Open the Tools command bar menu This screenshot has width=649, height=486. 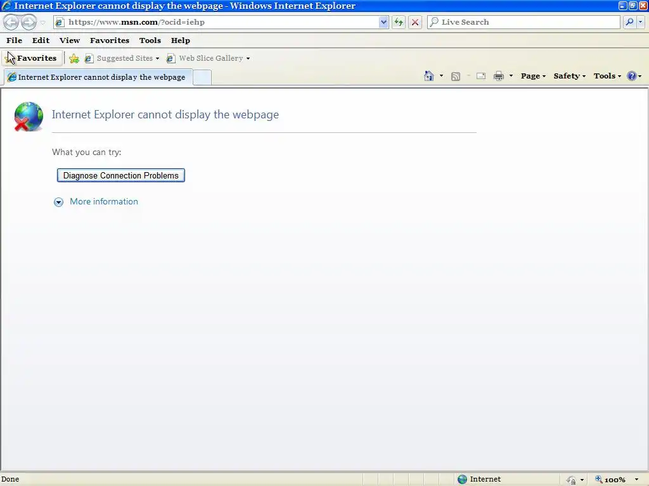coord(607,76)
